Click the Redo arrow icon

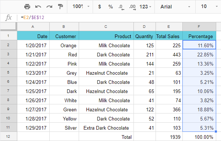pos(49,7)
